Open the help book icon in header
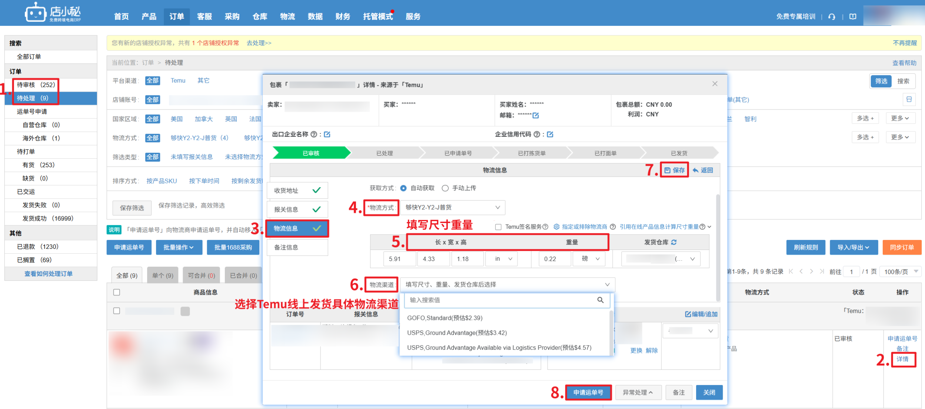The width and height of the screenshot is (925, 409). (x=853, y=17)
